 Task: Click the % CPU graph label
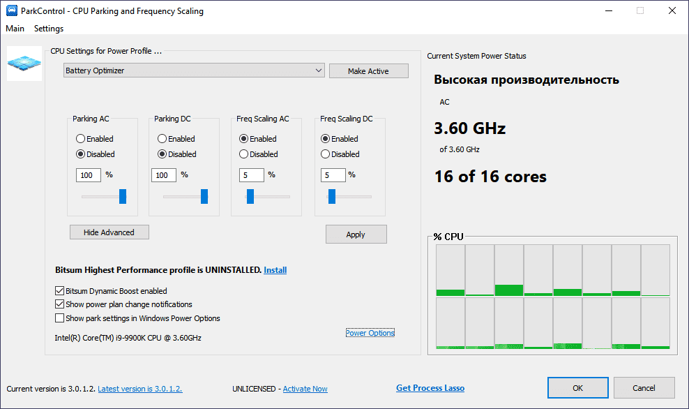pos(448,237)
